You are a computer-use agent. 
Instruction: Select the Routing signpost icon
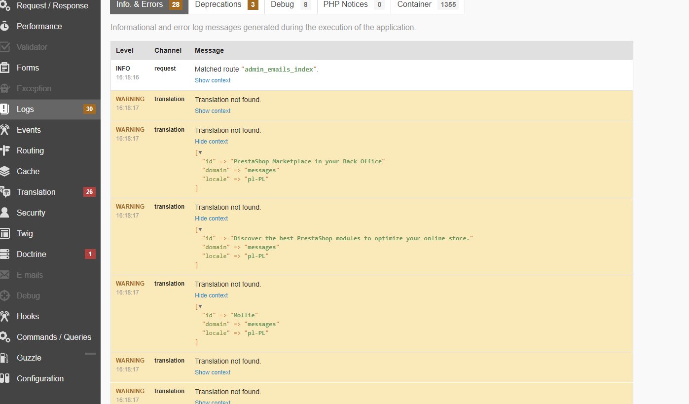(5, 150)
